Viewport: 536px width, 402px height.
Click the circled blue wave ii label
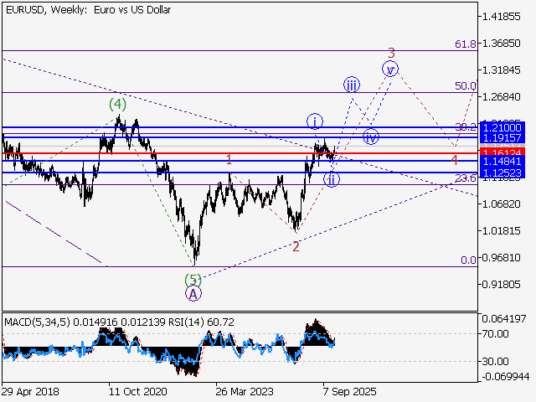[x=332, y=178]
